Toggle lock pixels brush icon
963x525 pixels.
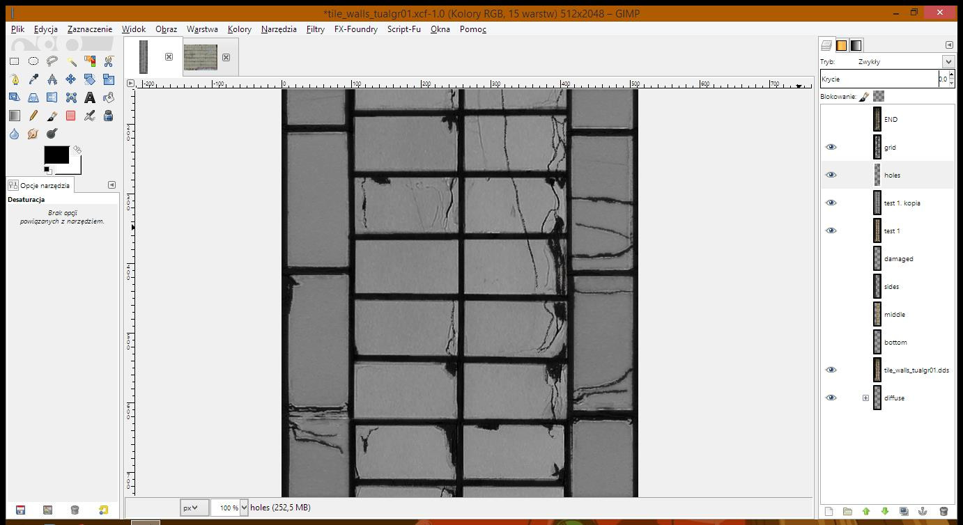point(864,96)
